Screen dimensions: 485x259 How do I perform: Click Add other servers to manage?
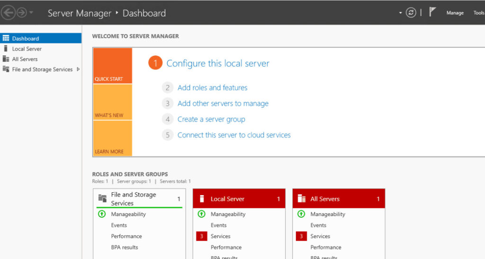coord(223,104)
